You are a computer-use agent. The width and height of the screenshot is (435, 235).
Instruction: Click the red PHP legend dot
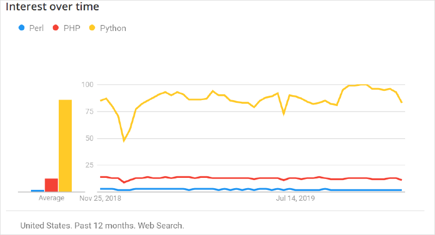[x=55, y=28]
